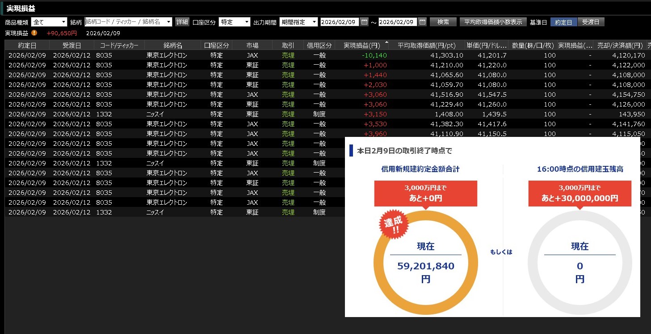This screenshot has height=334, width=651.
Task: Click the 市場 column header
Action: (x=252, y=45)
